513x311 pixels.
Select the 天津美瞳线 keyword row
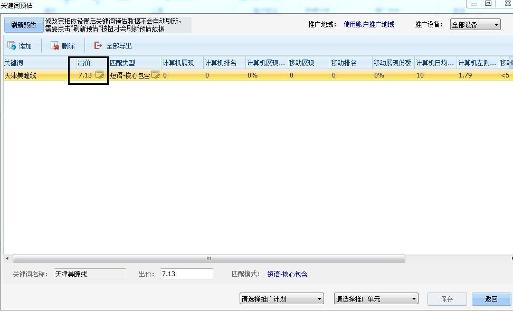pos(32,75)
